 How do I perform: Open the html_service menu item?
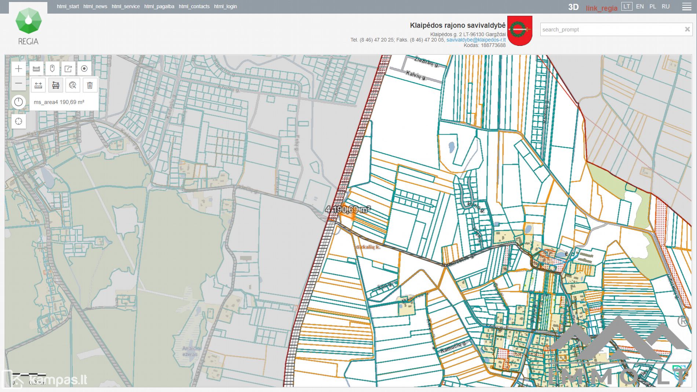coord(125,7)
